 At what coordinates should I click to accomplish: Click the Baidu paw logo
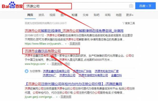[12, 5]
